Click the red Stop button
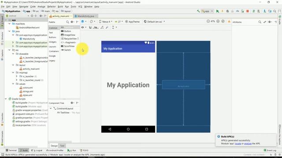 (248, 11)
